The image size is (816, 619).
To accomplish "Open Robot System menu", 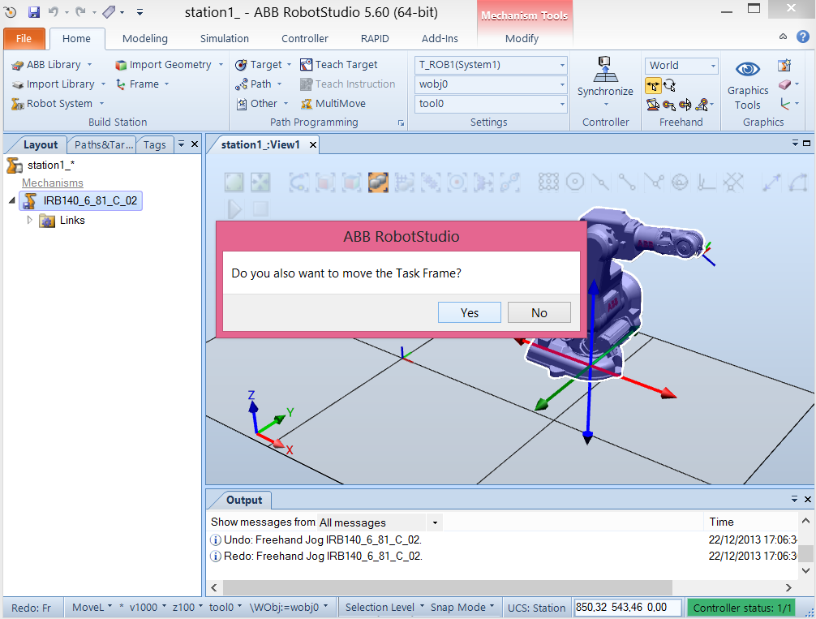I will pos(58,104).
